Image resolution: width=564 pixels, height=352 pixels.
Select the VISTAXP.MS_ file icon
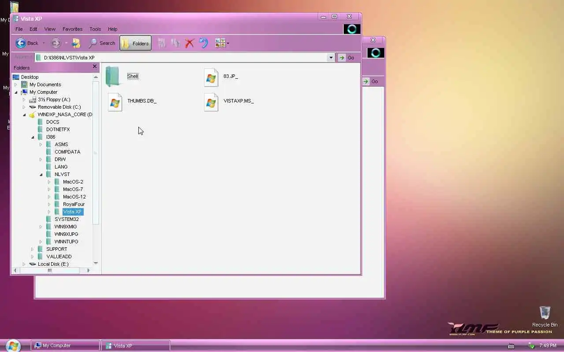[211, 102]
